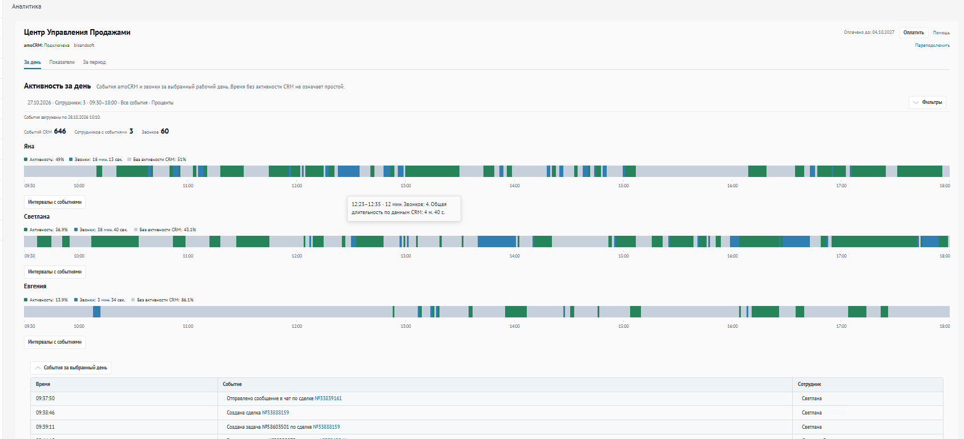
Task: Click the Звонков 60 counter
Action: pos(155,131)
